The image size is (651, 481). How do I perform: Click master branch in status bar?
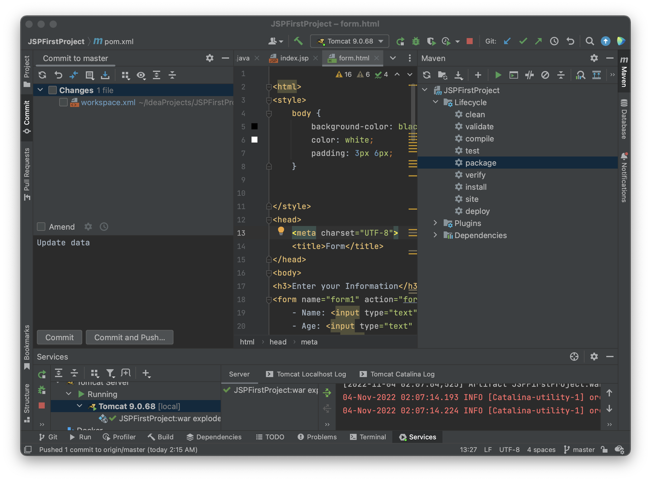point(579,450)
